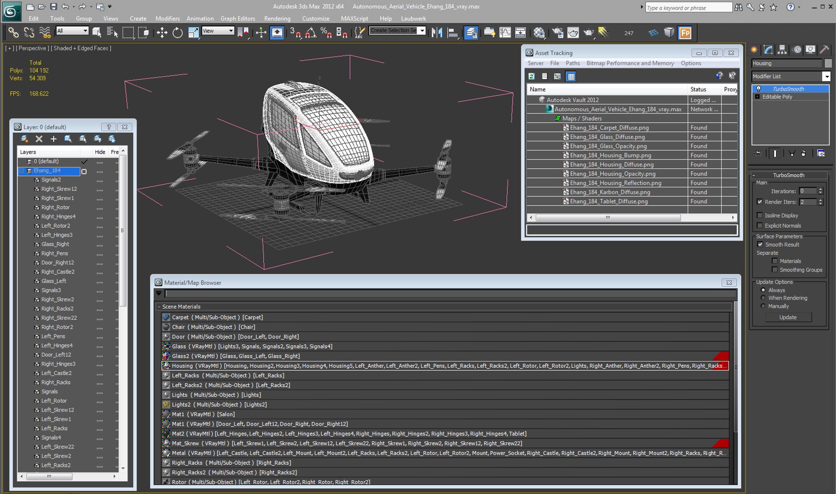Viewport: 836px width, 494px height.
Task: Open Material/Map Browser options arrow
Action: tap(159, 294)
